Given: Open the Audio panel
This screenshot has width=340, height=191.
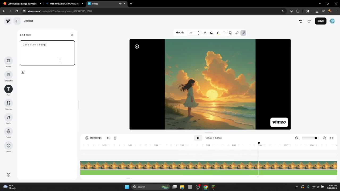Looking at the screenshot, I should [x=8, y=117].
